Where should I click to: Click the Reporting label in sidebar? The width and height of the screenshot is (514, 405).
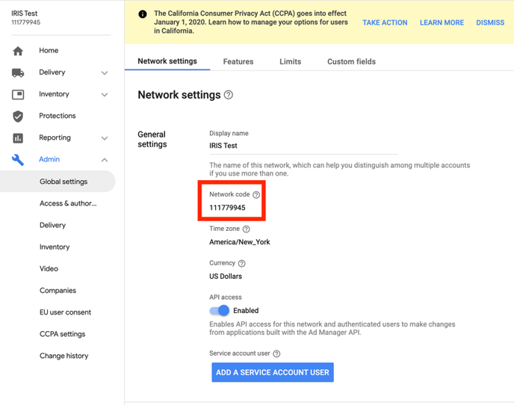55,137
